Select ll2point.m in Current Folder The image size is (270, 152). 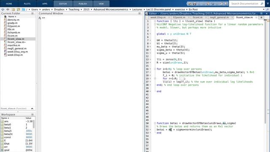[x=13, y=26]
